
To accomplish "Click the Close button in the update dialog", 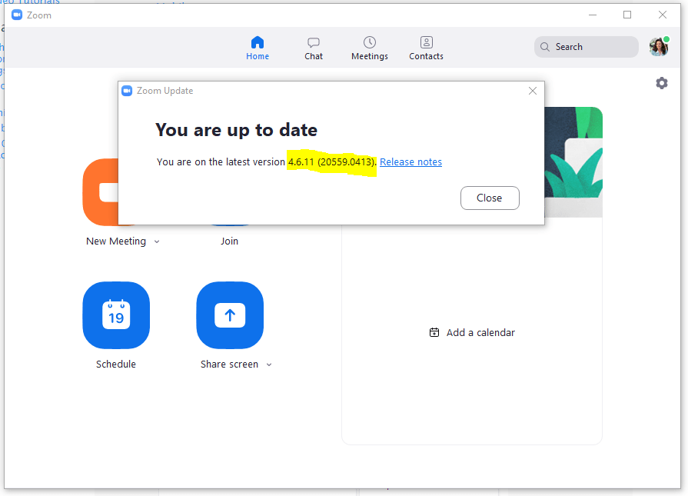I will [490, 198].
